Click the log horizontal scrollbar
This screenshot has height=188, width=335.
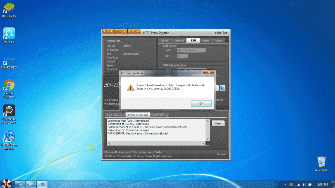156,143
